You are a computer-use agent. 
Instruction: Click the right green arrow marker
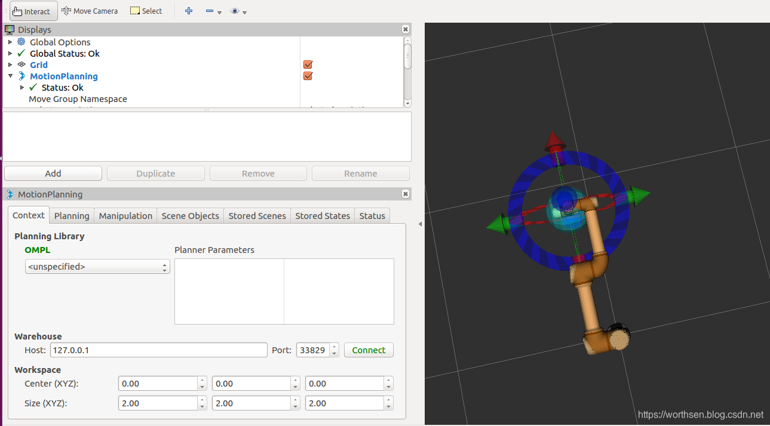pos(640,195)
